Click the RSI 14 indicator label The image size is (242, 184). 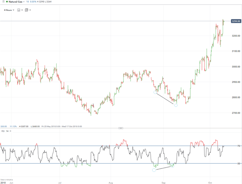click(5, 131)
